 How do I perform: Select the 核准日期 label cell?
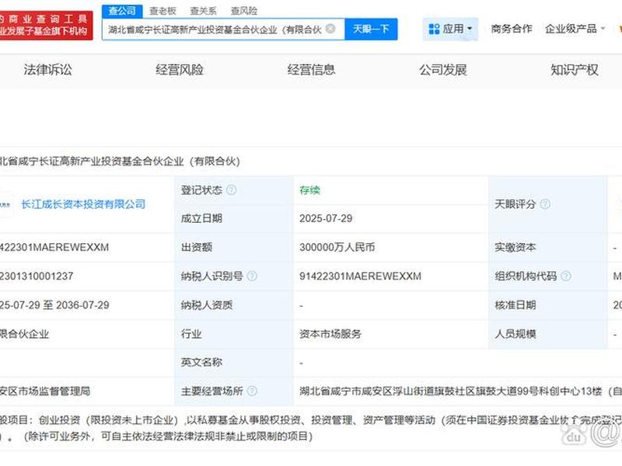[548, 305]
